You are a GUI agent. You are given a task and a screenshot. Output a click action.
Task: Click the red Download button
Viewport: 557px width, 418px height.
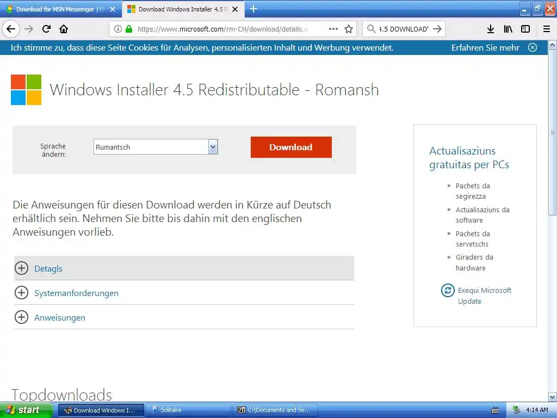tap(291, 147)
